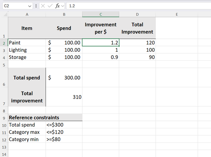This screenshot has width=211, height=157.
Task: Select row 5 header
Action: point(4,64)
